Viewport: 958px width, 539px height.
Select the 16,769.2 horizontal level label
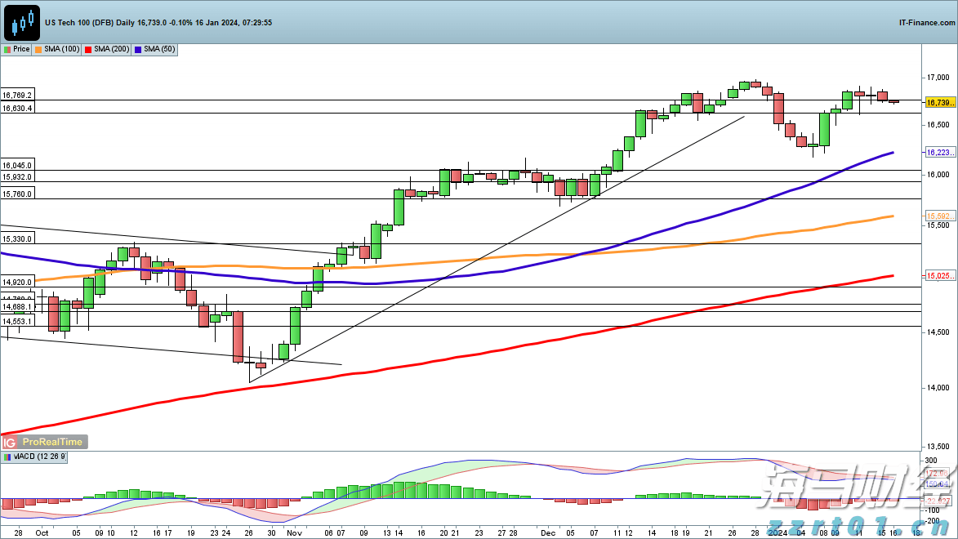(x=18, y=96)
